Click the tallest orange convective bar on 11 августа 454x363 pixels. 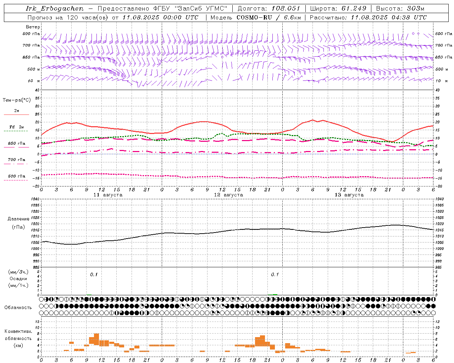pyautogui.click(x=96, y=339)
